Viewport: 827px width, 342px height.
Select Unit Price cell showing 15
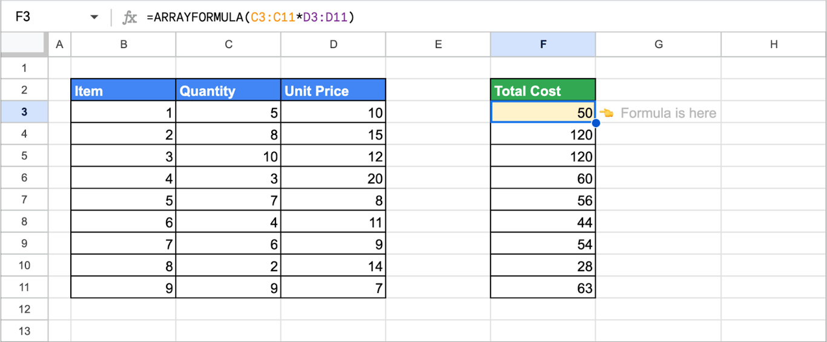pos(333,134)
